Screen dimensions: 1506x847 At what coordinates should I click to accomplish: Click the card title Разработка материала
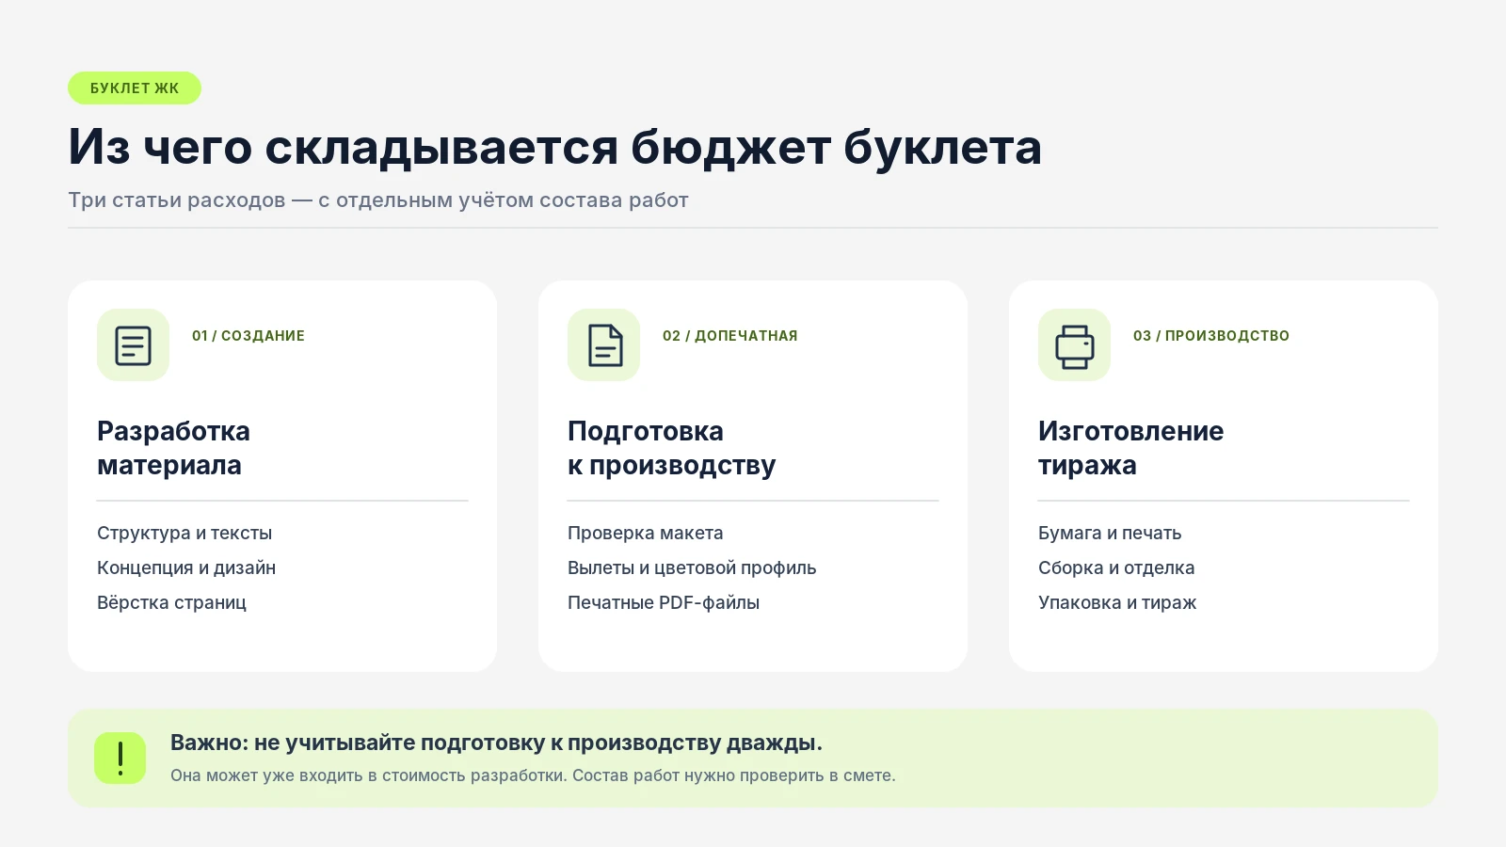[x=173, y=448]
